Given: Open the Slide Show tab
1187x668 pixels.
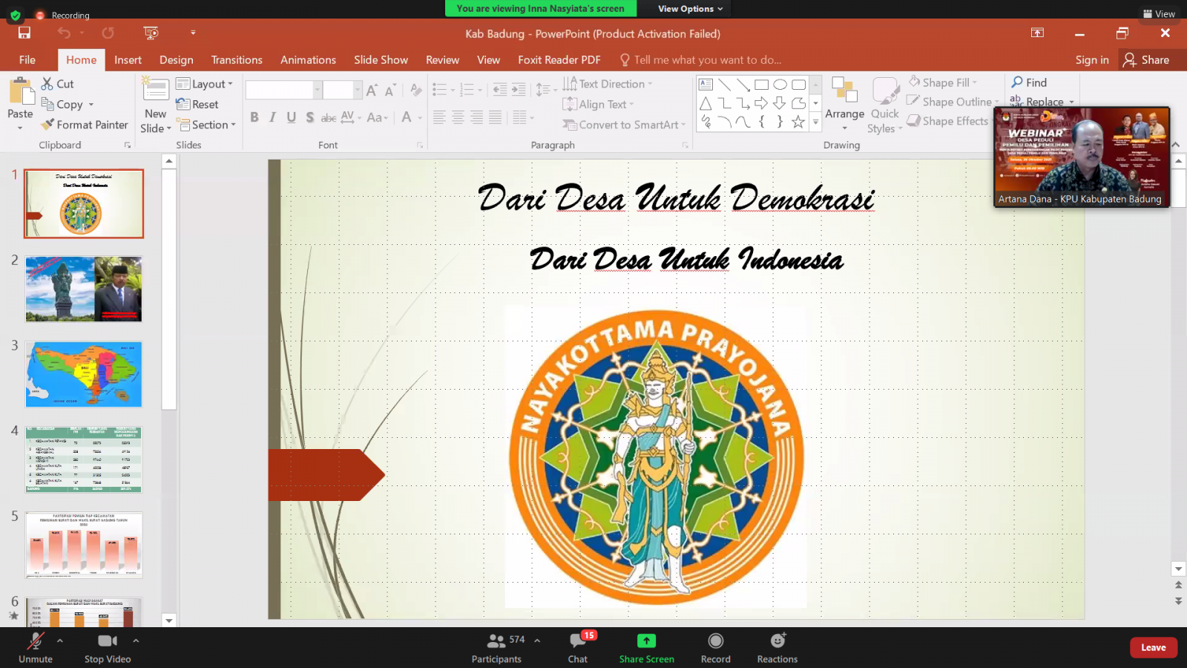Looking at the screenshot, I should pos(381,60).
